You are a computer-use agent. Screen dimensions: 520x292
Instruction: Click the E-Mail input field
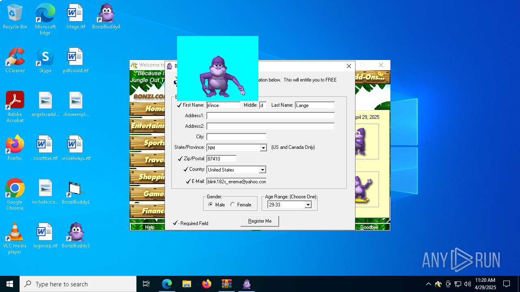point(236,181)
